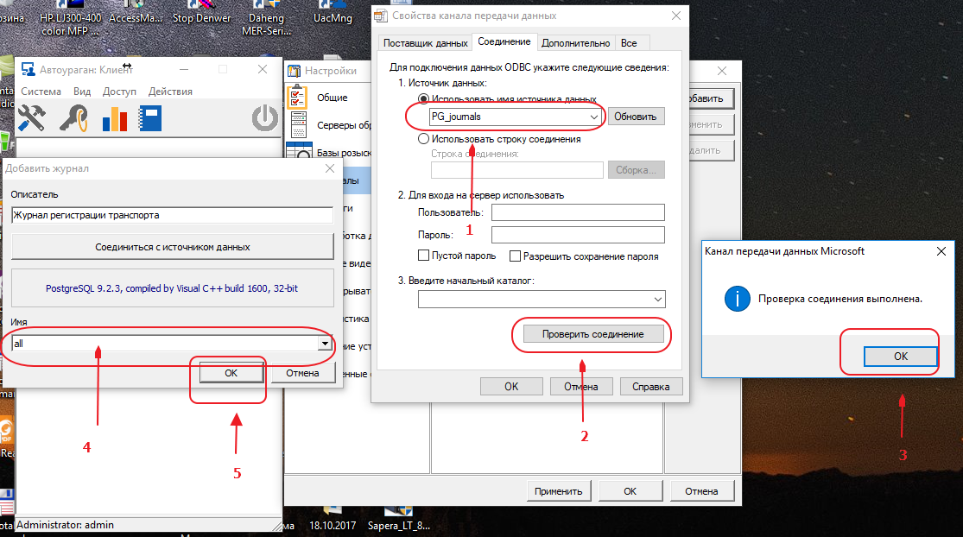Click the keys access icon
The height and width of the screenshot is (537, 963).
74,117
